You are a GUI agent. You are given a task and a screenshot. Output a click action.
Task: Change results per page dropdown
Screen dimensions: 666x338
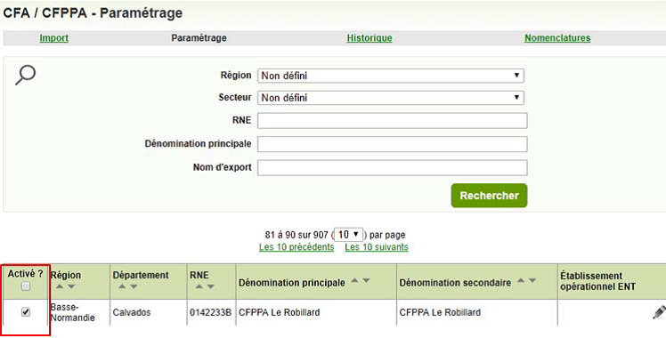point(349,235)
